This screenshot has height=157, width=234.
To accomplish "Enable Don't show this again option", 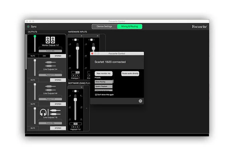I will pyautogui.click(x=96, y=95).
